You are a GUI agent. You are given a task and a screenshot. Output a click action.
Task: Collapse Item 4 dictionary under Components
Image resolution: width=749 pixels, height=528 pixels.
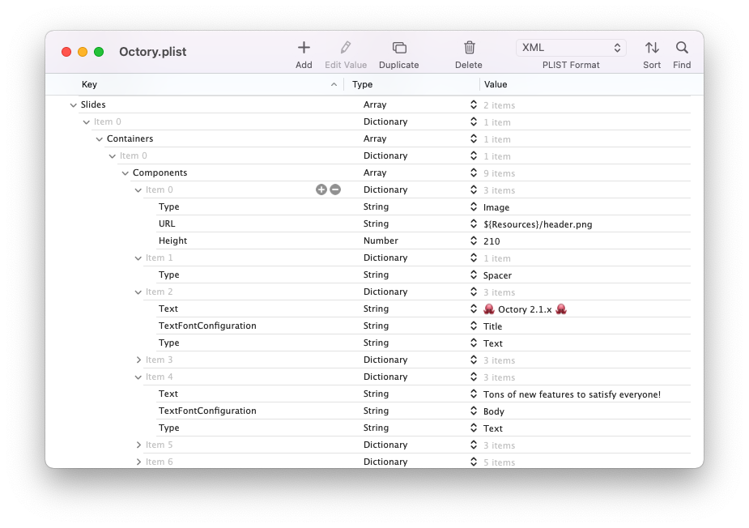coord(138,377)
